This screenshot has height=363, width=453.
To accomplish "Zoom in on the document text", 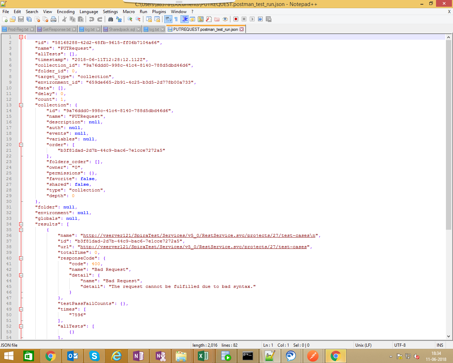I will (130, 19).
